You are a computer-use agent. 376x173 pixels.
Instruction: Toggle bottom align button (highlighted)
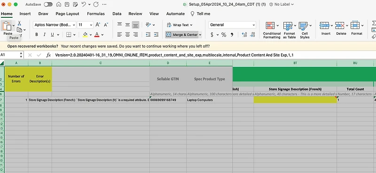pyautogui.click(x=135, y=25)
